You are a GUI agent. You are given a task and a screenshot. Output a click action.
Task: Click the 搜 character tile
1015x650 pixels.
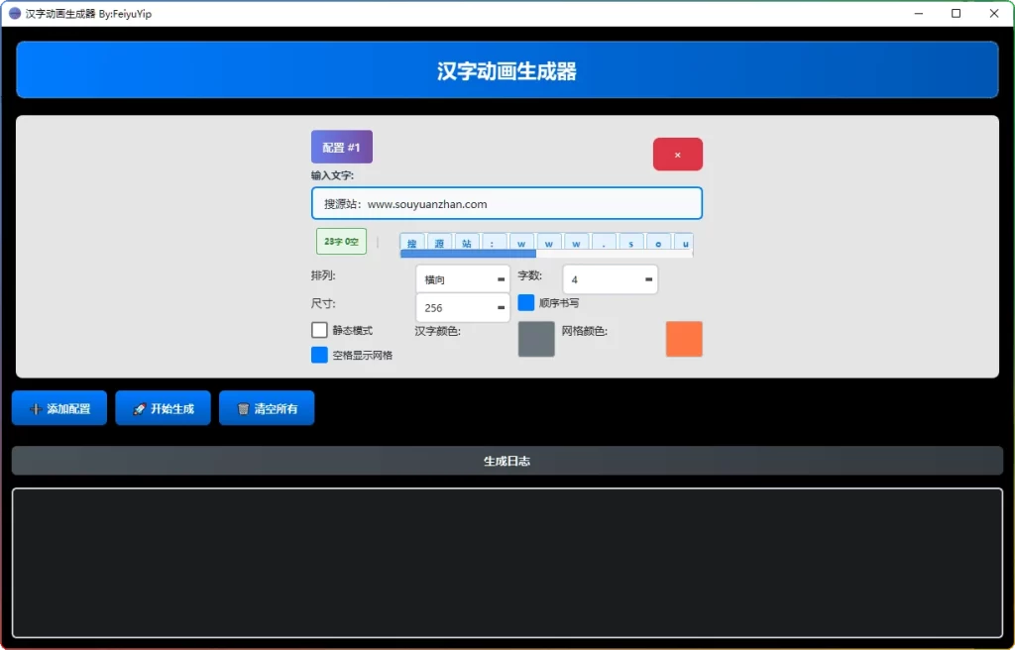[411, 243]
